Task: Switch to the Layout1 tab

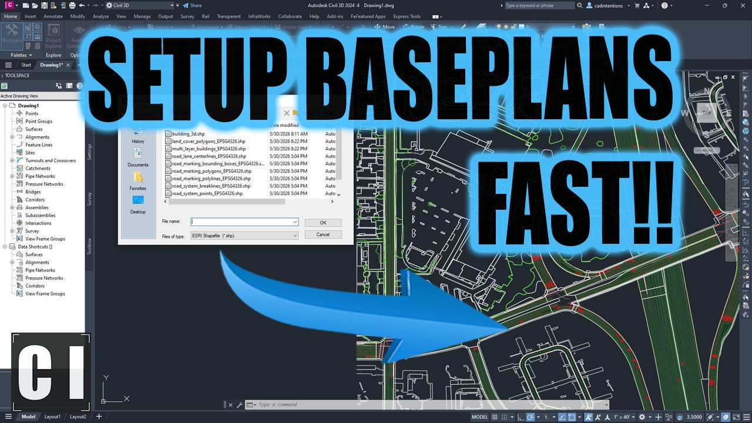Action: pyautogui.click(x=52, y=417)
